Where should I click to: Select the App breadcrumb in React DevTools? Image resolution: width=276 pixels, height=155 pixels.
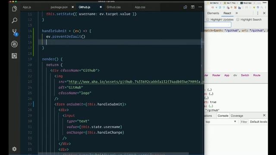227,75
